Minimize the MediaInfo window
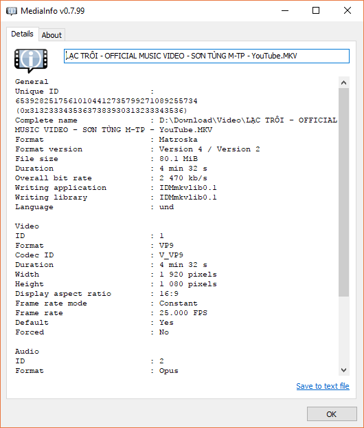 285,10
